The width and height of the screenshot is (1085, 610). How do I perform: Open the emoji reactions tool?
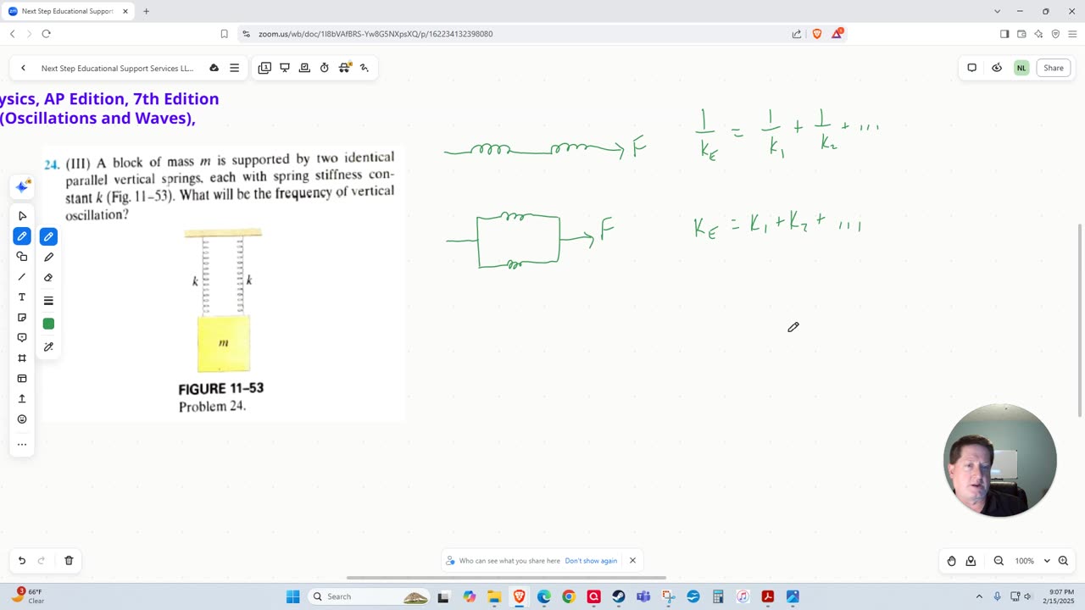coord(22,419)
